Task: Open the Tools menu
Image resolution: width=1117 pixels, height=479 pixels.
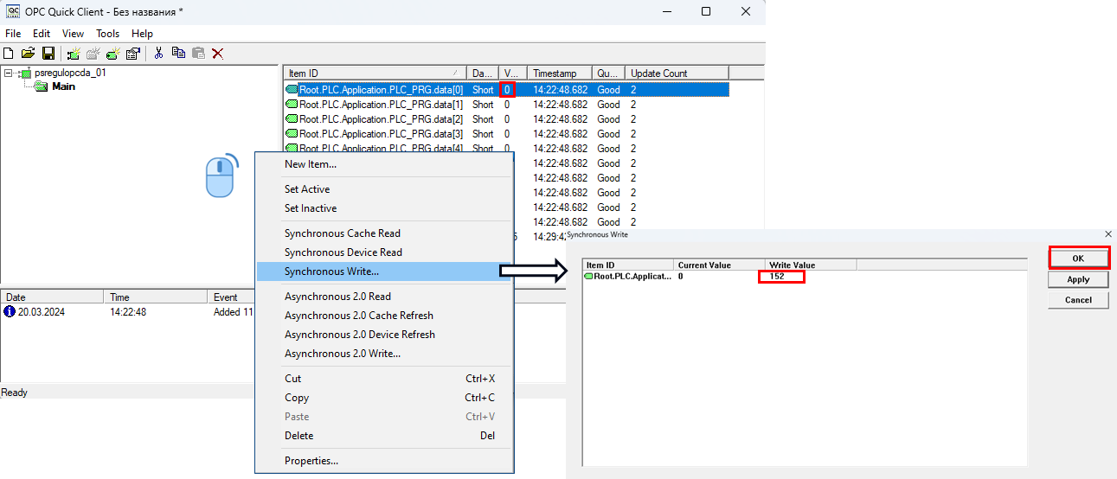Action: [x=107, y=34]
